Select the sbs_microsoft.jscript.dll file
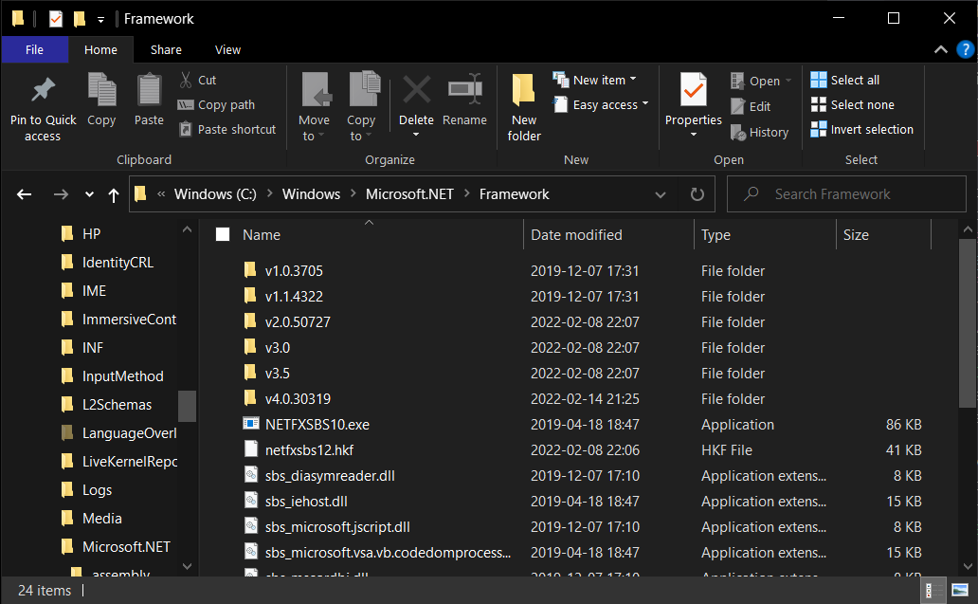The image size is (978, 604). click(x=337, y=526)
